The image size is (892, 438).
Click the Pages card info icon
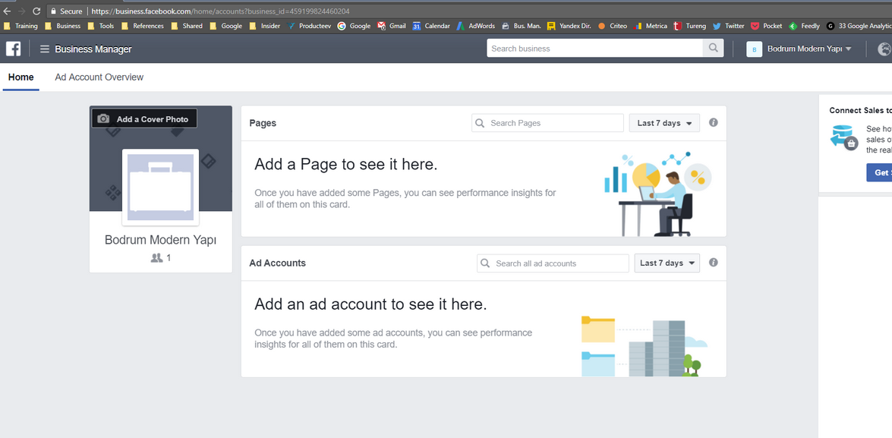(713, 122)
